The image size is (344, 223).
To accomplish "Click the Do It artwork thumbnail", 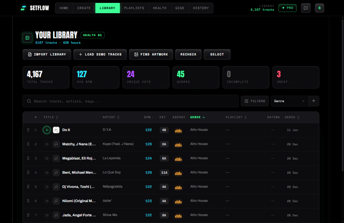I will click(56, 130).
